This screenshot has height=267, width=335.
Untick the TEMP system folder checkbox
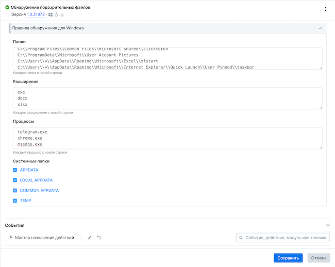pyautogui.click(x=15, y=201)
